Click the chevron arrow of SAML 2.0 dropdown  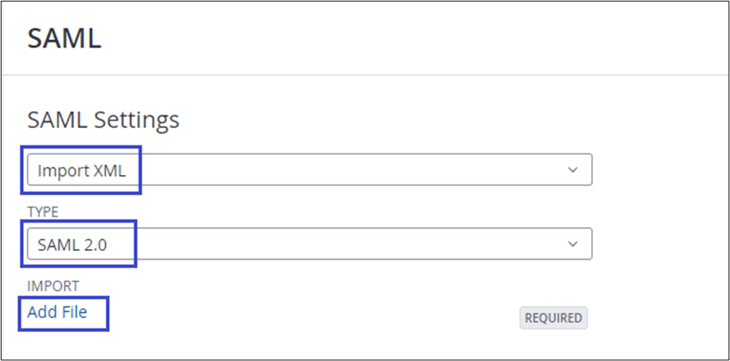[573, 243]
